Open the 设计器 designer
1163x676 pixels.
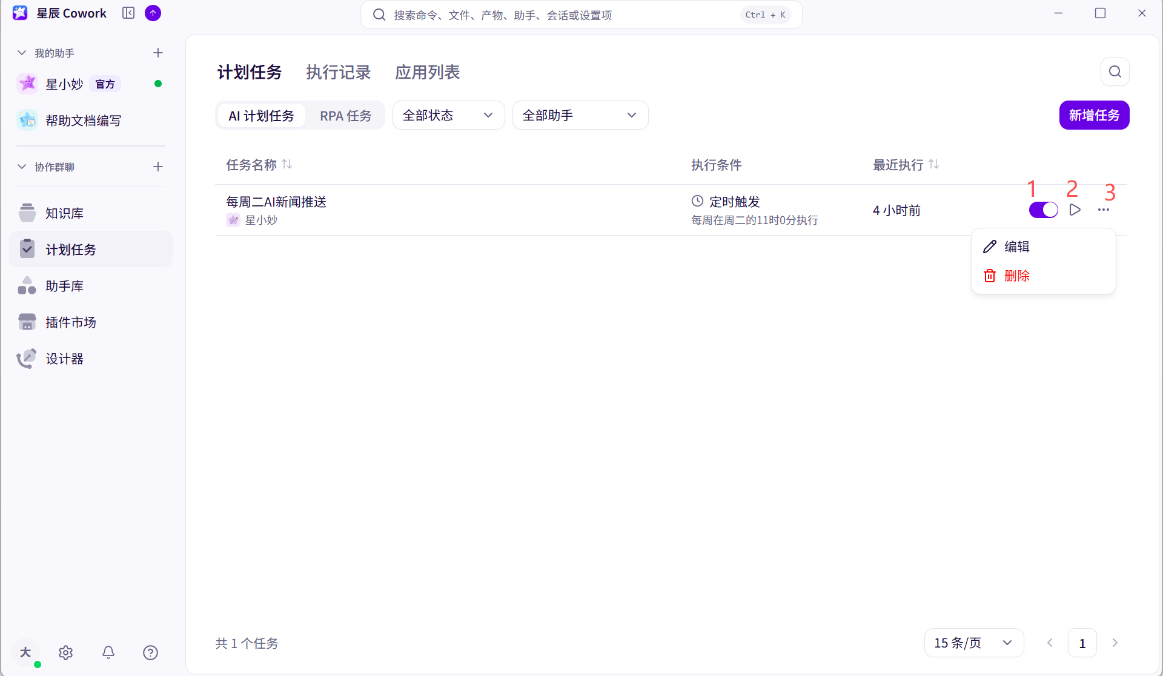(91, 359)
